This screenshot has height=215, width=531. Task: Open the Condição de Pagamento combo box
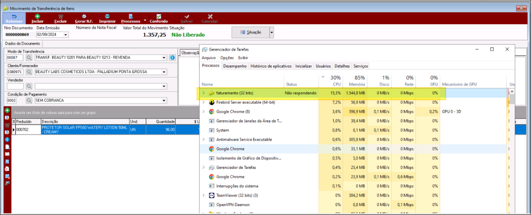(x=164, y=100)
